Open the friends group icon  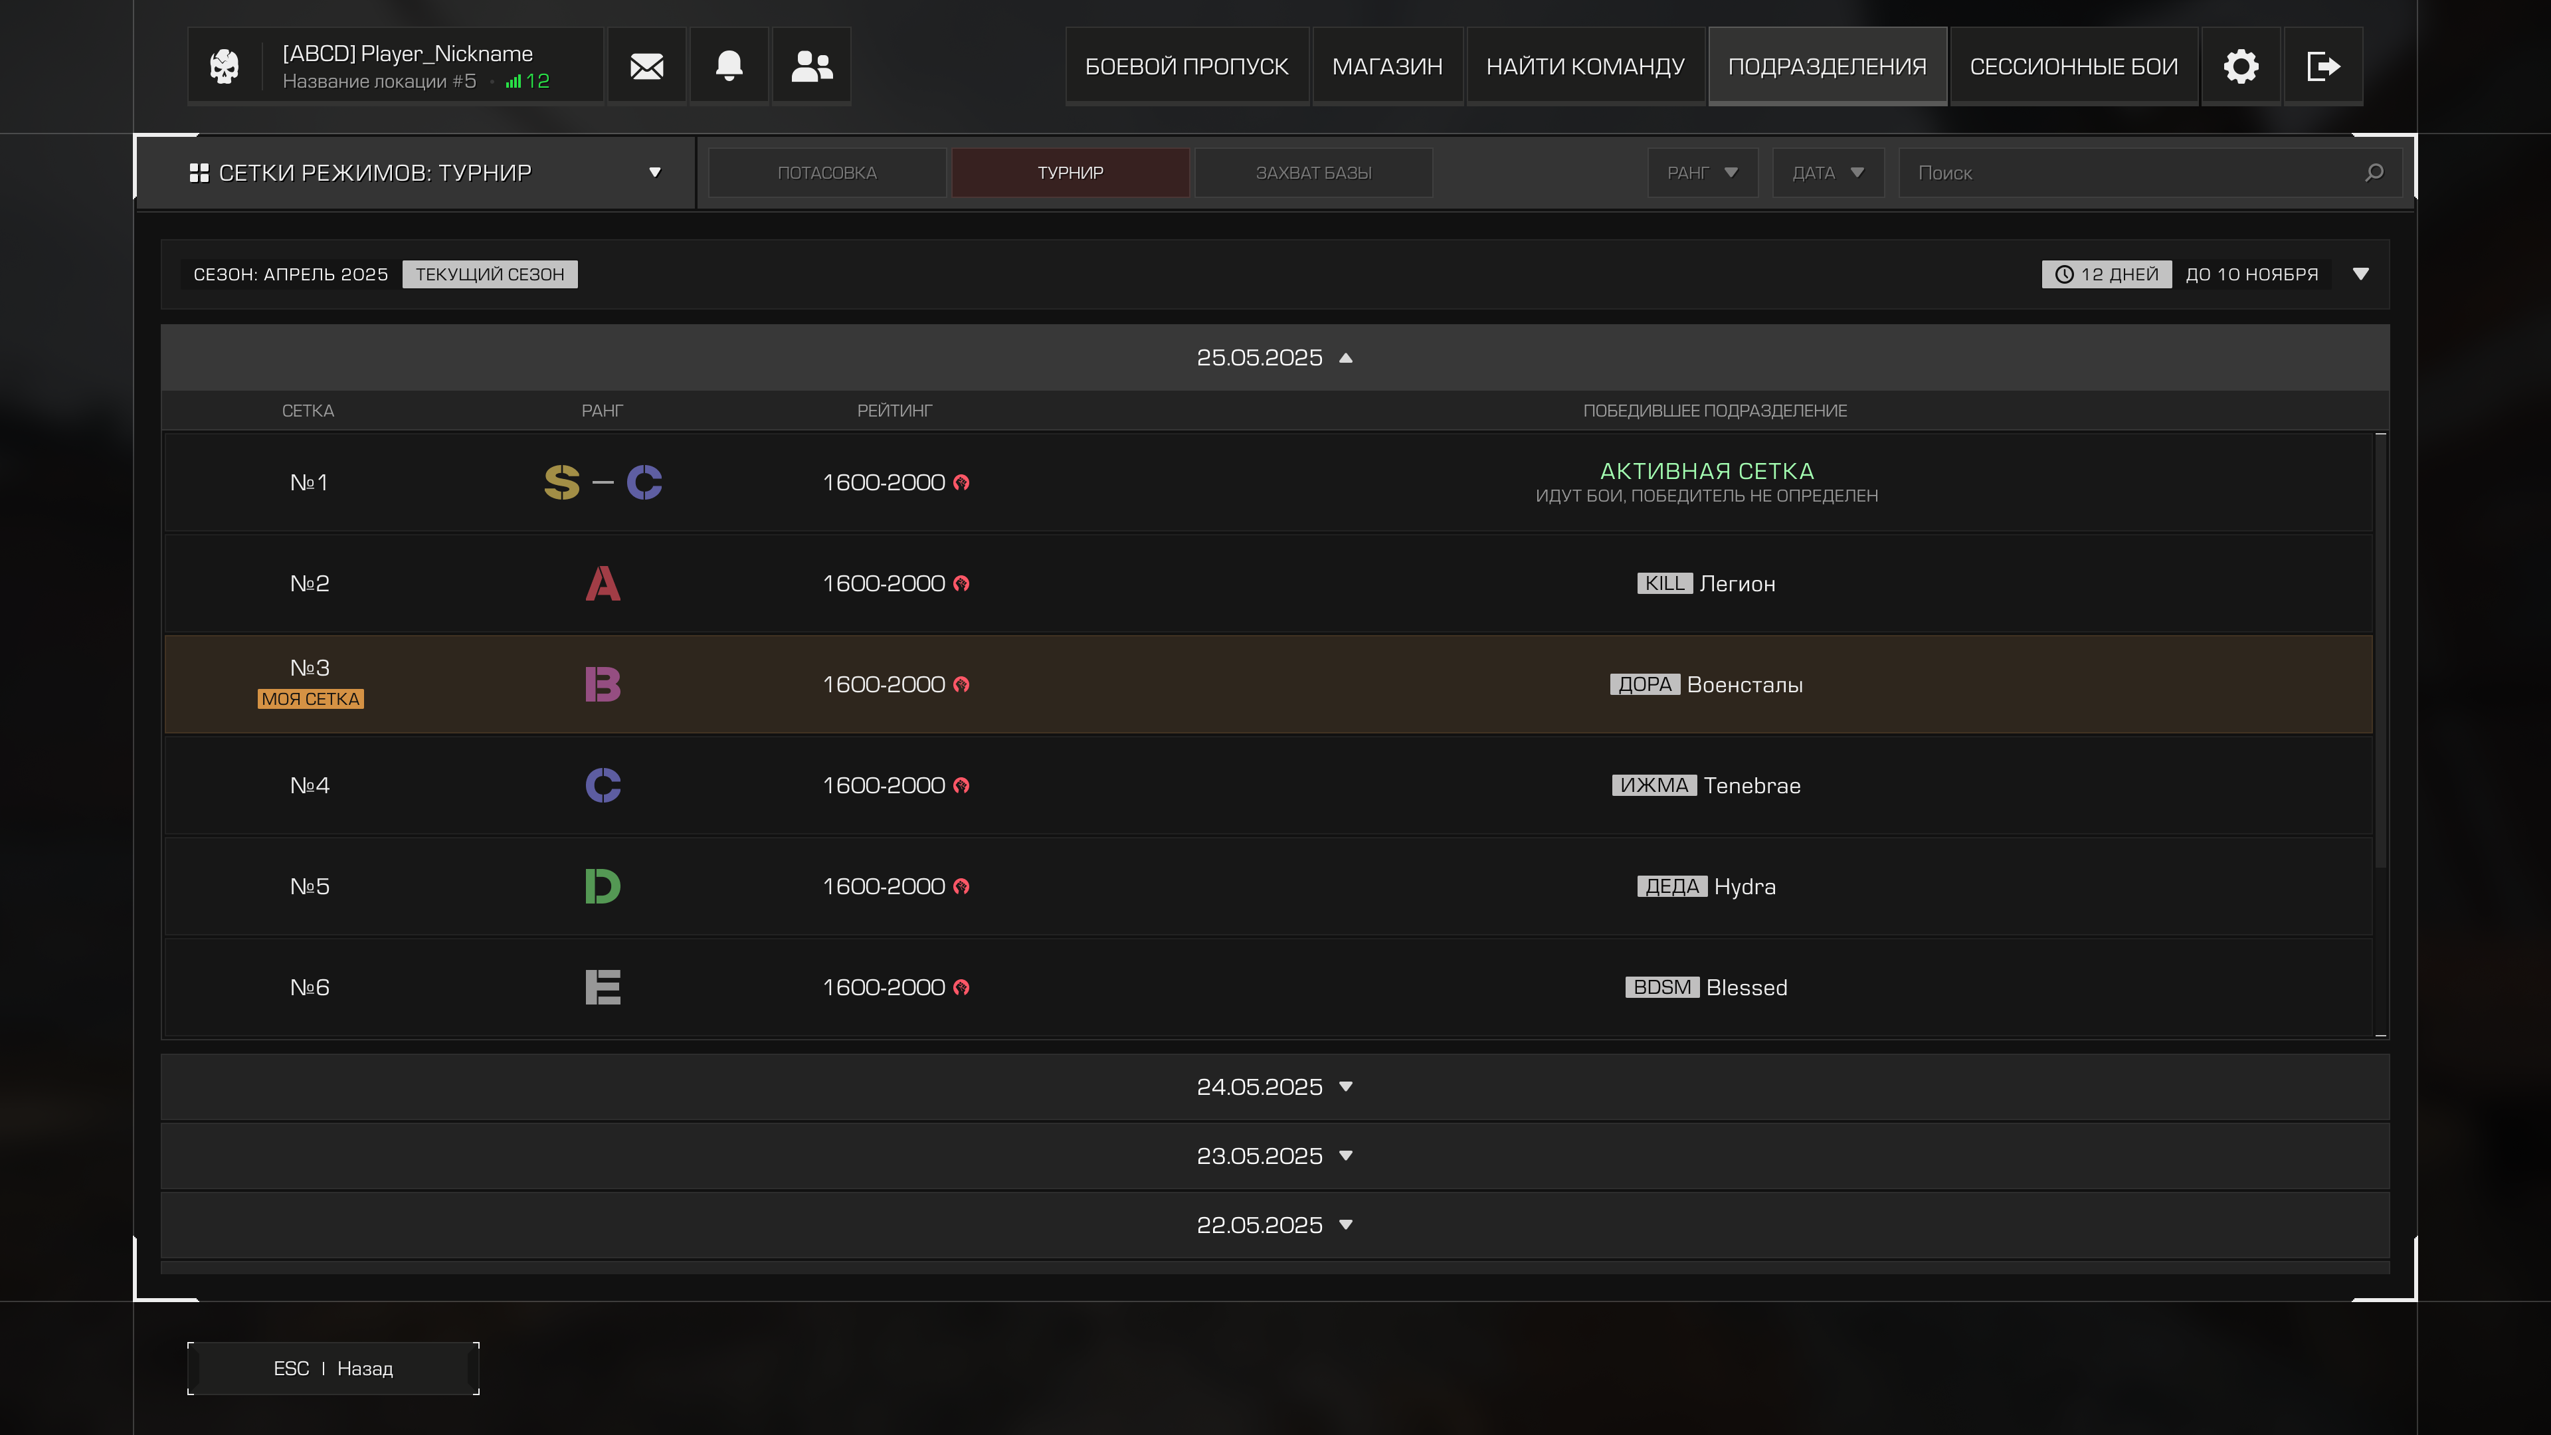811,66
